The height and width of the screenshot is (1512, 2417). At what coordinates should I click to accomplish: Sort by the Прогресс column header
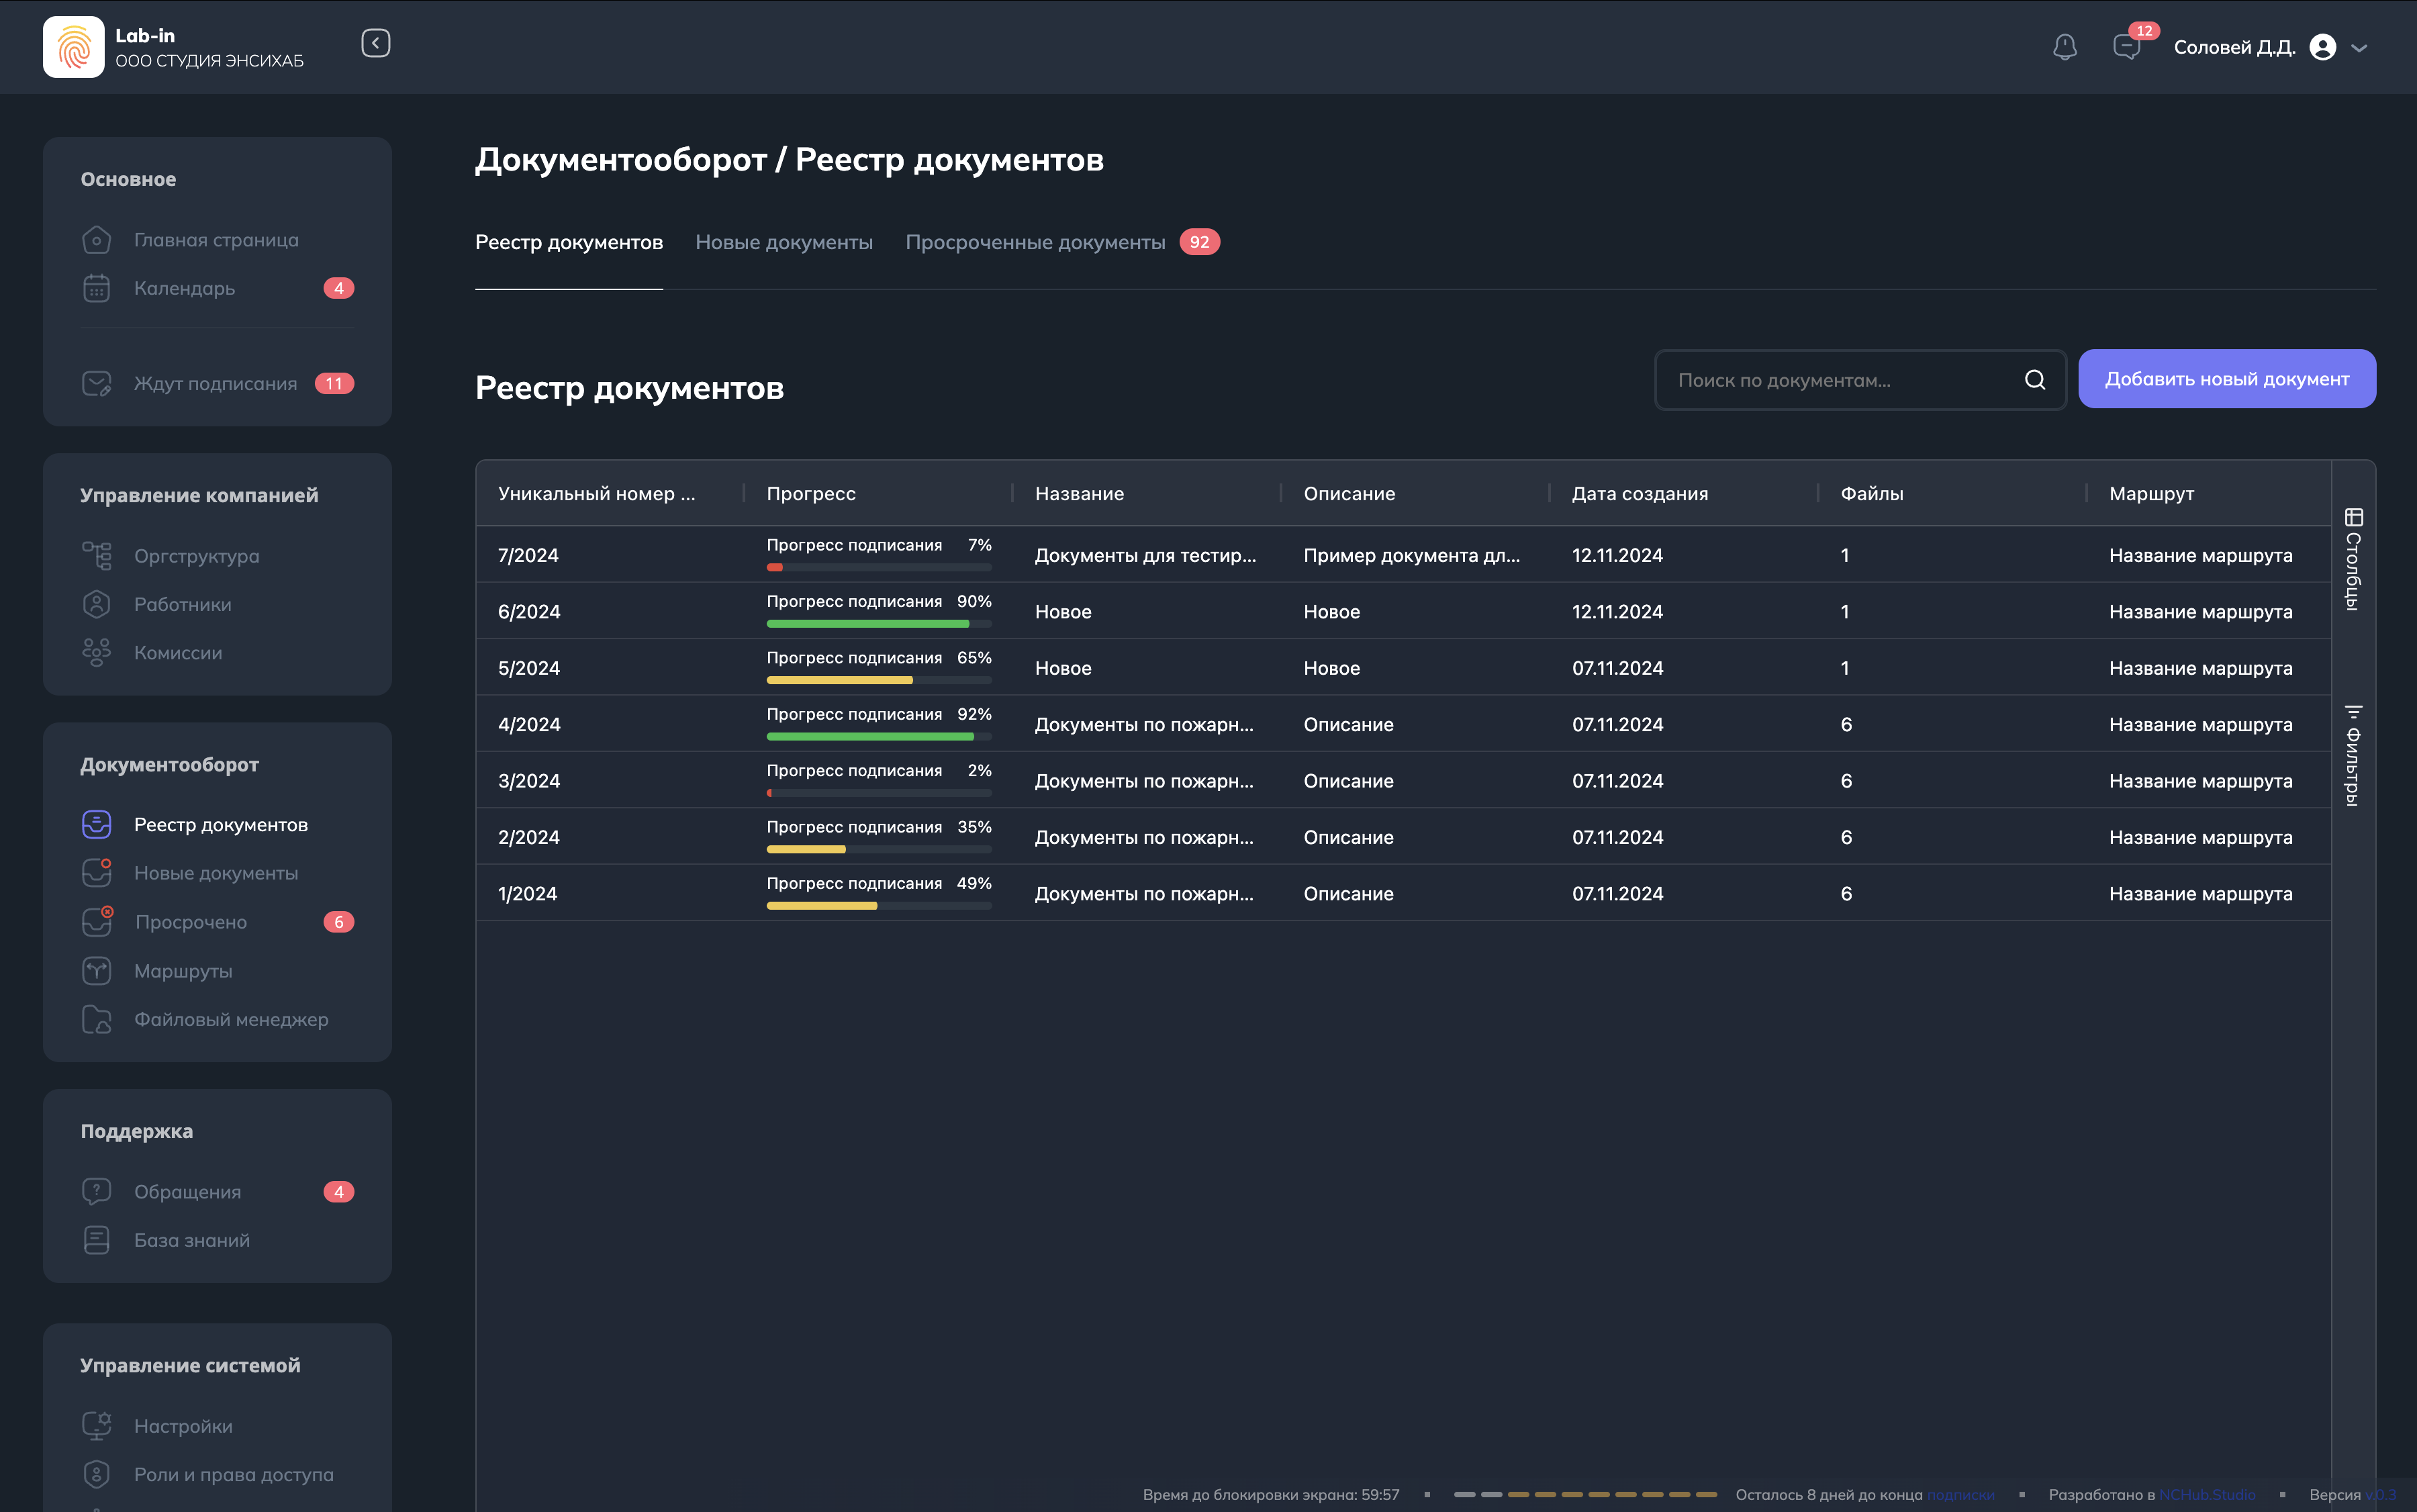(x=810, y=494)
